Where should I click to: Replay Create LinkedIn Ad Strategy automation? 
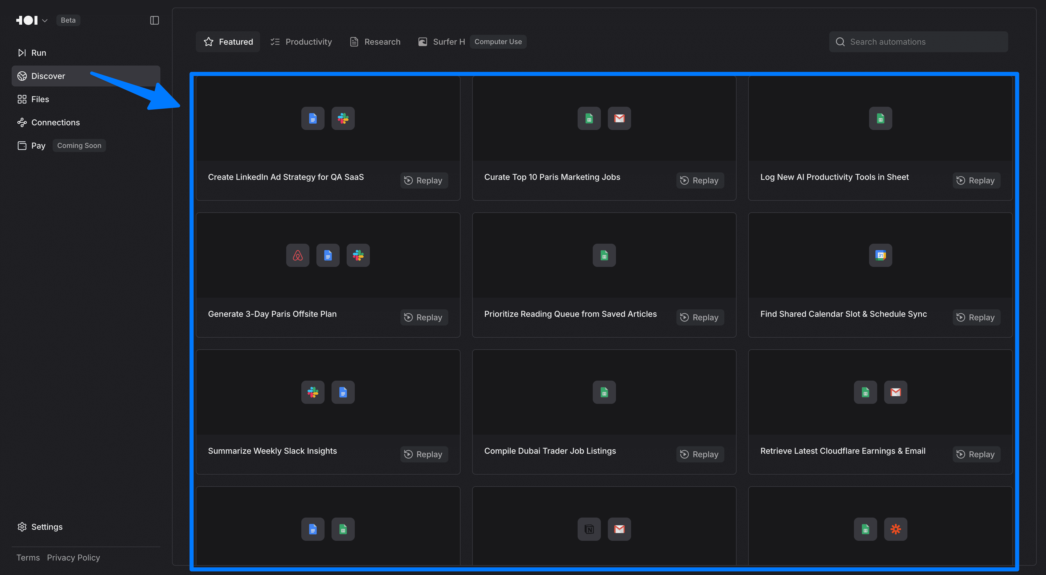coord(424,180)
